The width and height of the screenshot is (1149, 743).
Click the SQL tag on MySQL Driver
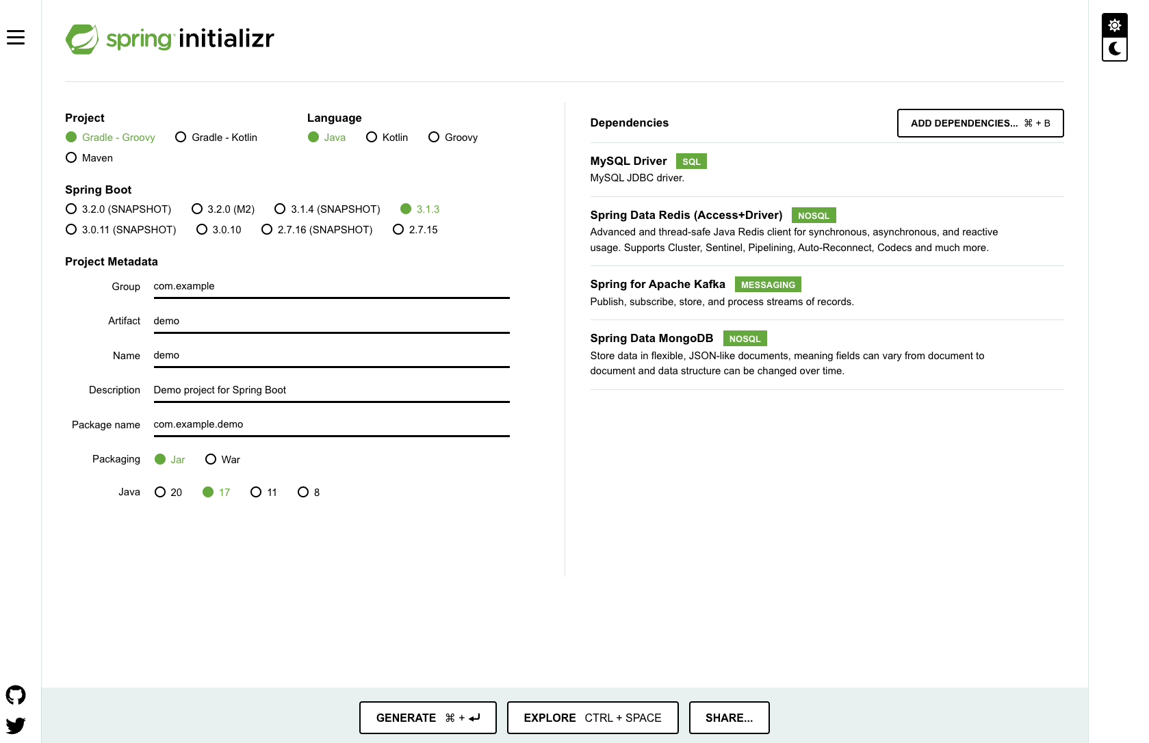691,161
